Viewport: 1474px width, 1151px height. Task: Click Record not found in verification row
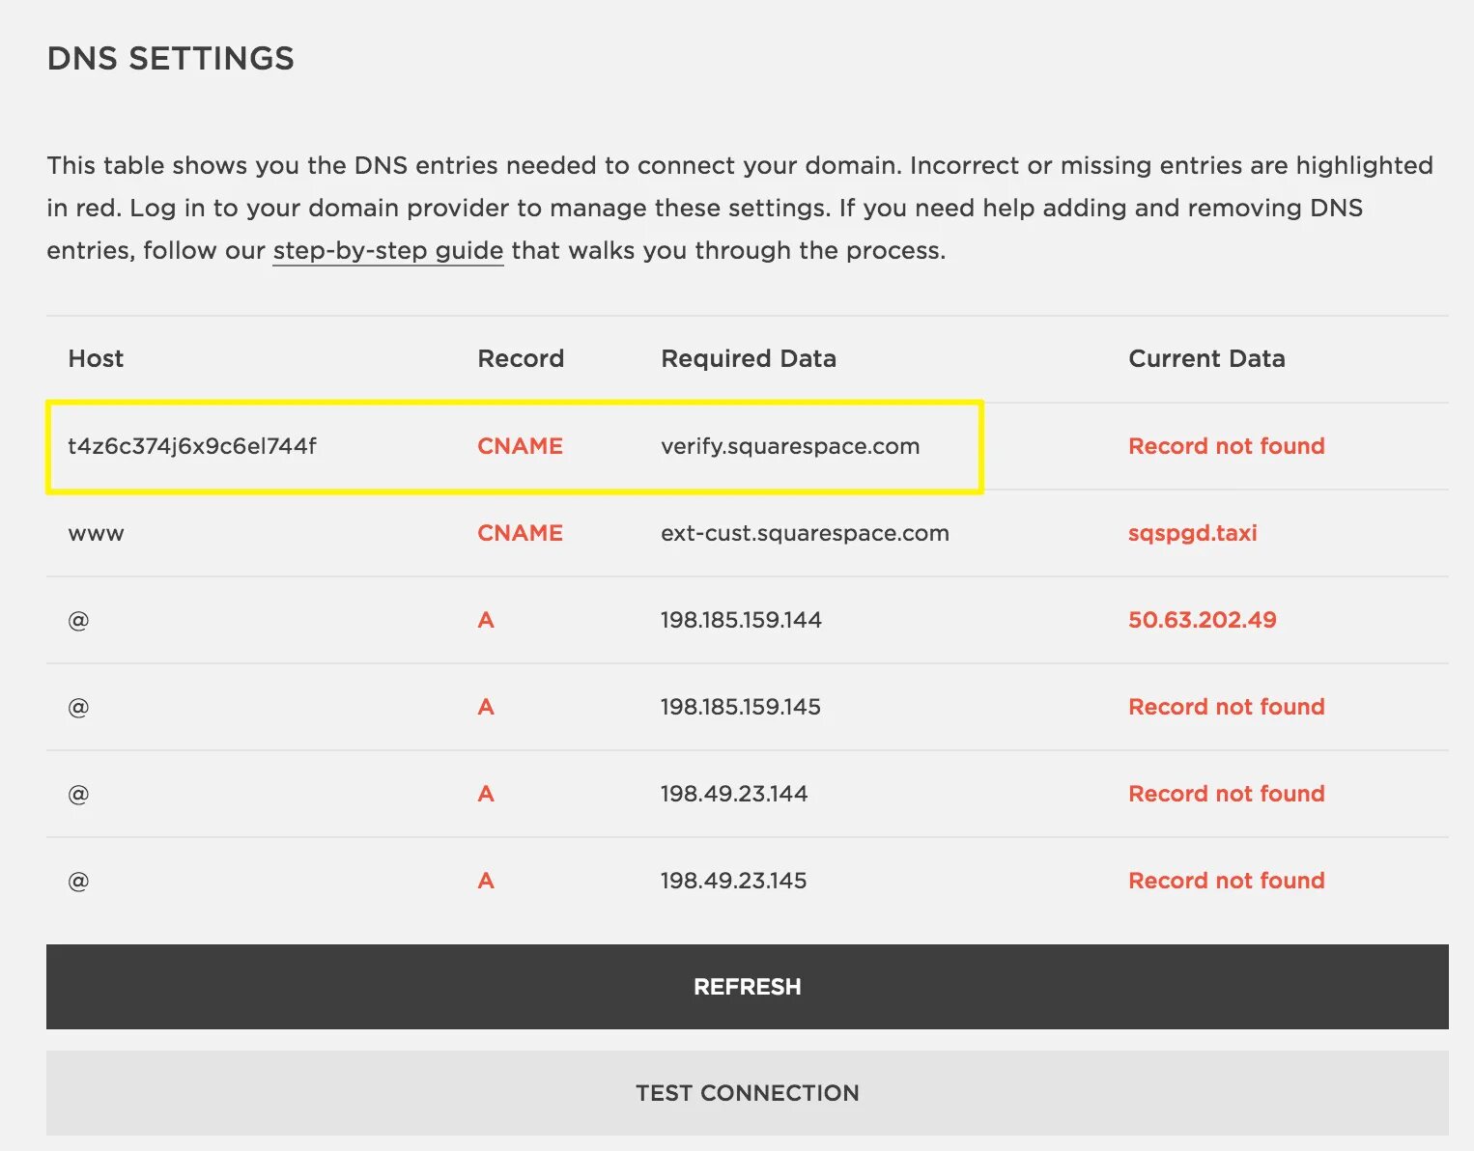pyautogui.click(x=1226, y=446)
